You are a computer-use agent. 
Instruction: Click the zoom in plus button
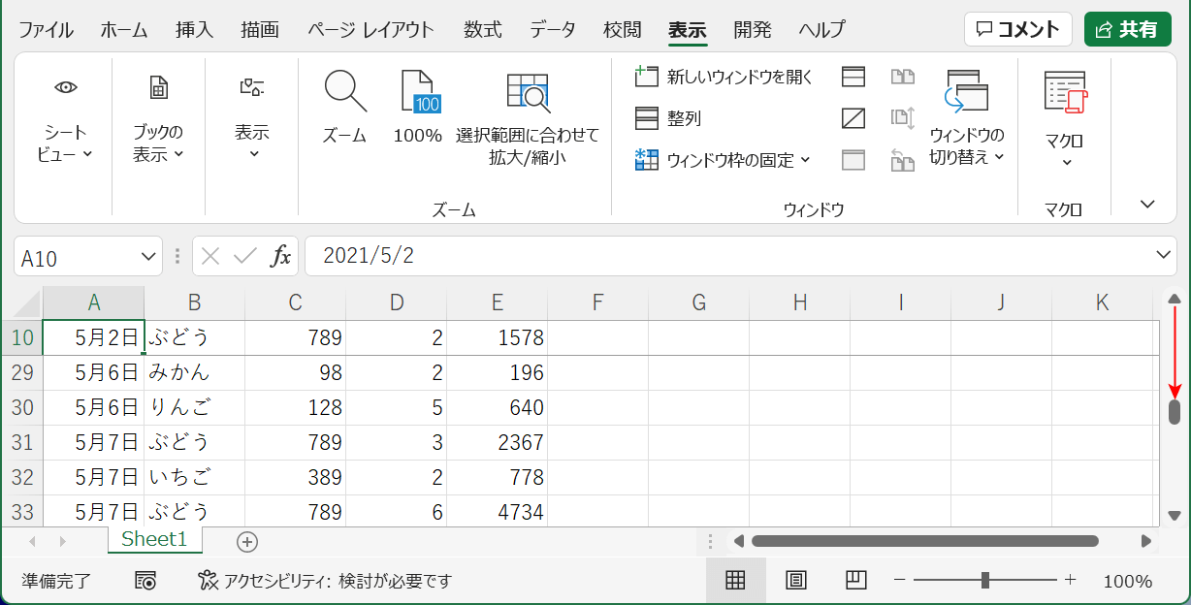coord(1071,580)
